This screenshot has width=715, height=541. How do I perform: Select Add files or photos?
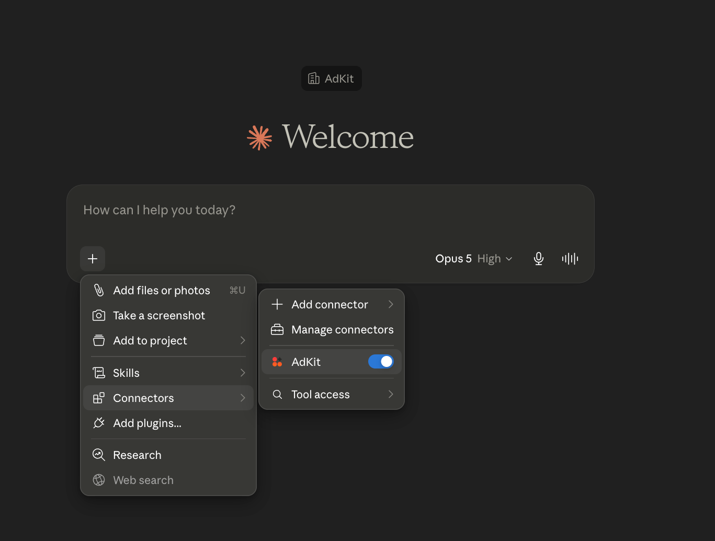click(168, 290)
